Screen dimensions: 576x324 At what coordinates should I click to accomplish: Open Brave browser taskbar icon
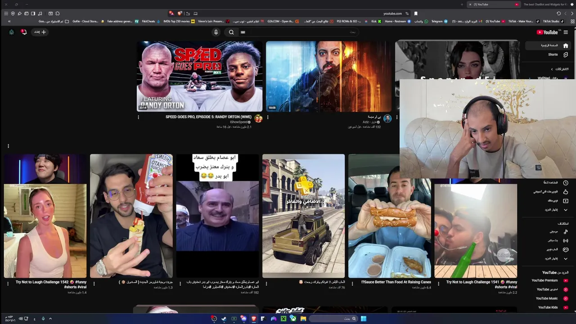253,319
